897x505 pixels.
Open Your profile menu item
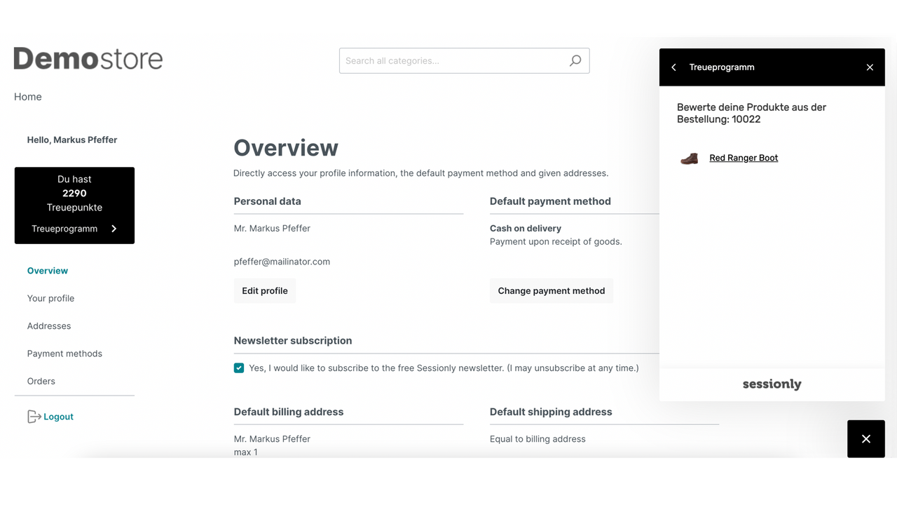[x=50, y=298]
